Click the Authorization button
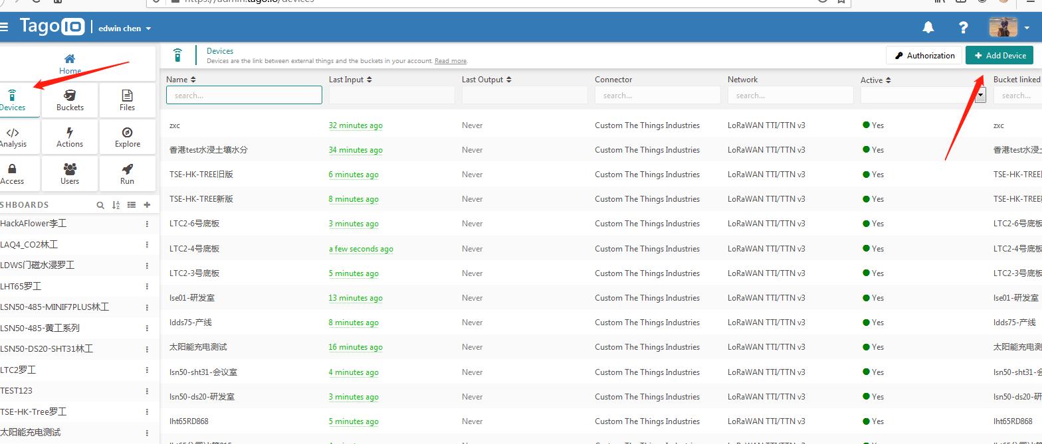This screenshot has width=1042, height=444. point(924,56)
